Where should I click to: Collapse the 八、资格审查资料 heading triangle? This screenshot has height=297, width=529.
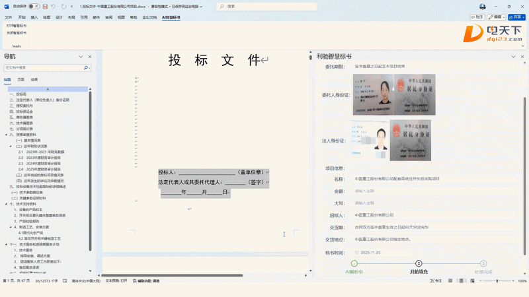(7, 135)
